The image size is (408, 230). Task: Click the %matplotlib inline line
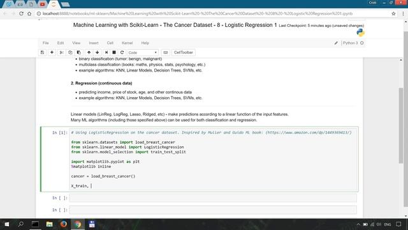tap(91, 166)
